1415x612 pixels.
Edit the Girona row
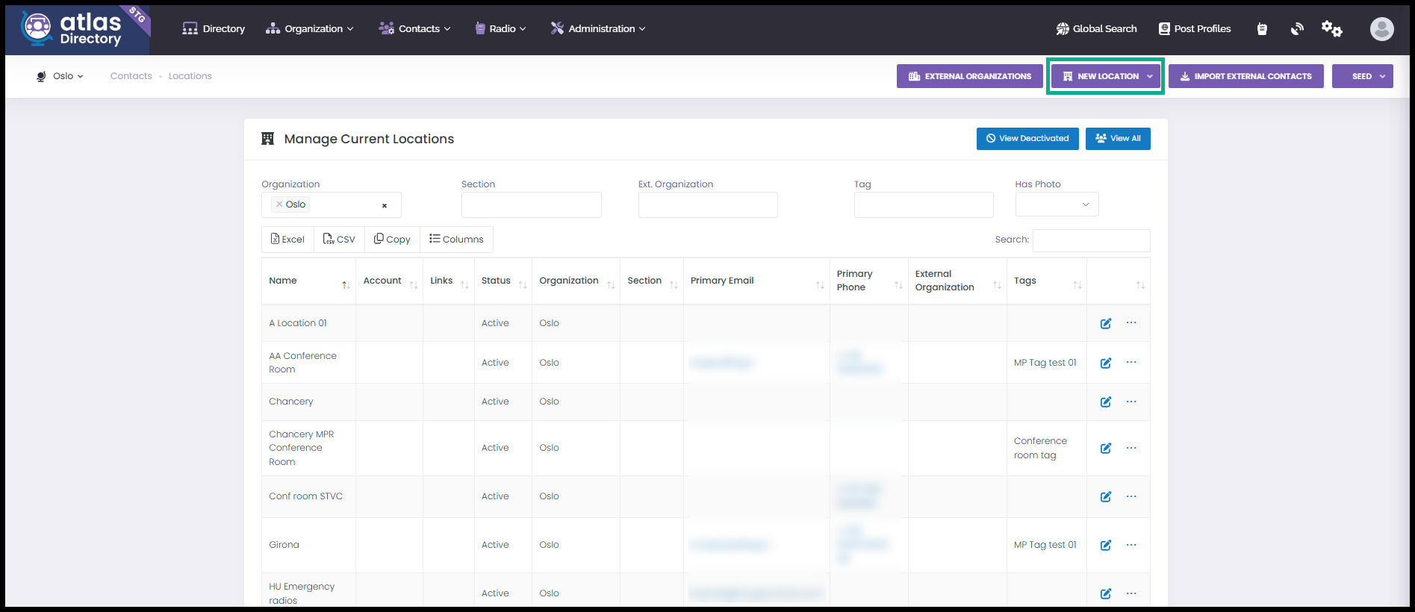pyautogui.click(x=1106, y=545)
